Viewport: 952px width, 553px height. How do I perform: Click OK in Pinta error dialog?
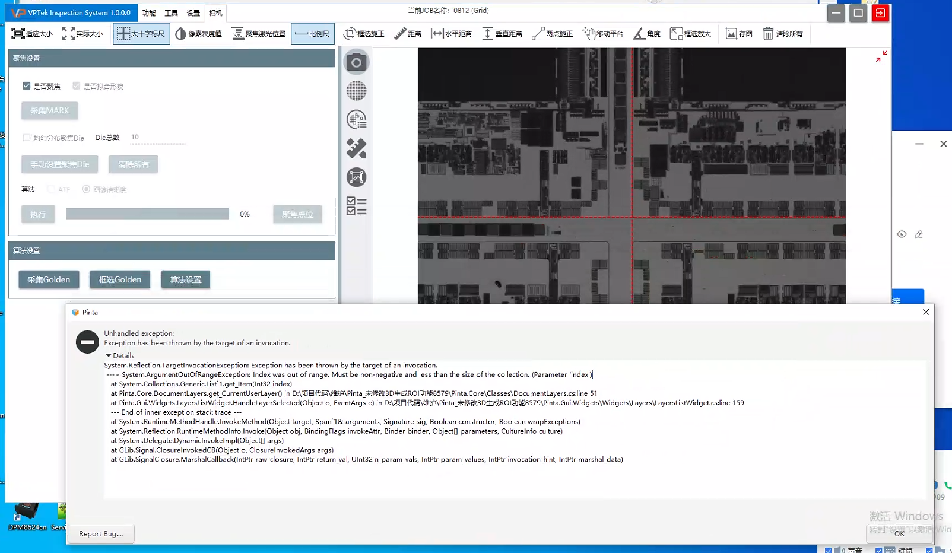(x=899, y=533)
